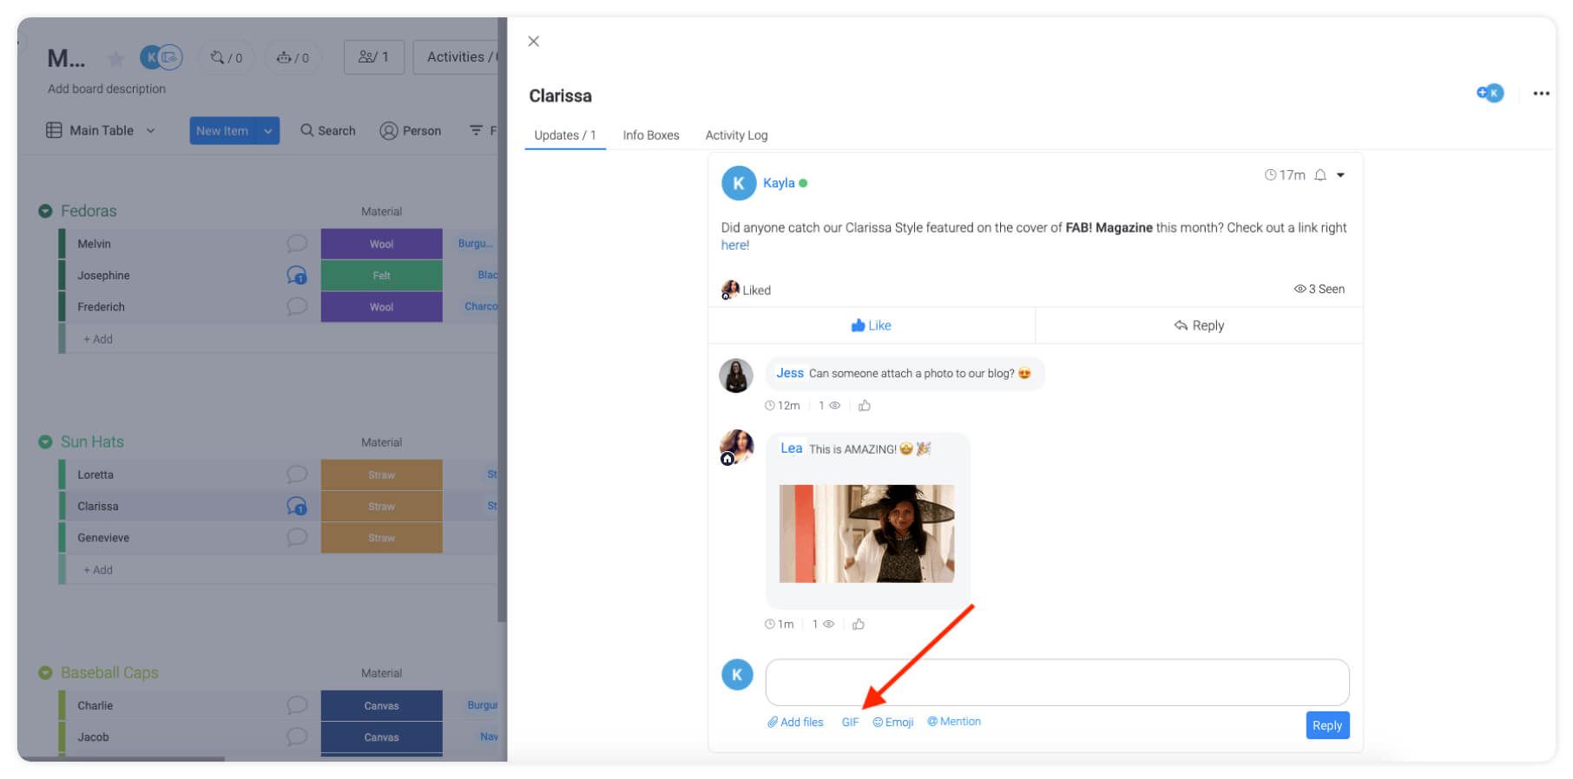The height and width of the screenshot is (779, 1573).
Task: Click the purple Wool cell for Melvin
Action: (x=381, y=244)
